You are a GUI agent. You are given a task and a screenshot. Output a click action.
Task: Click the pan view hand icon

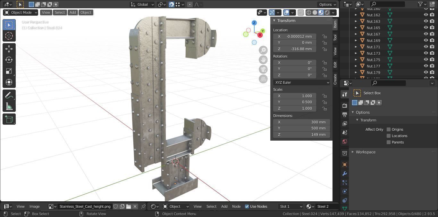[263, 60]
